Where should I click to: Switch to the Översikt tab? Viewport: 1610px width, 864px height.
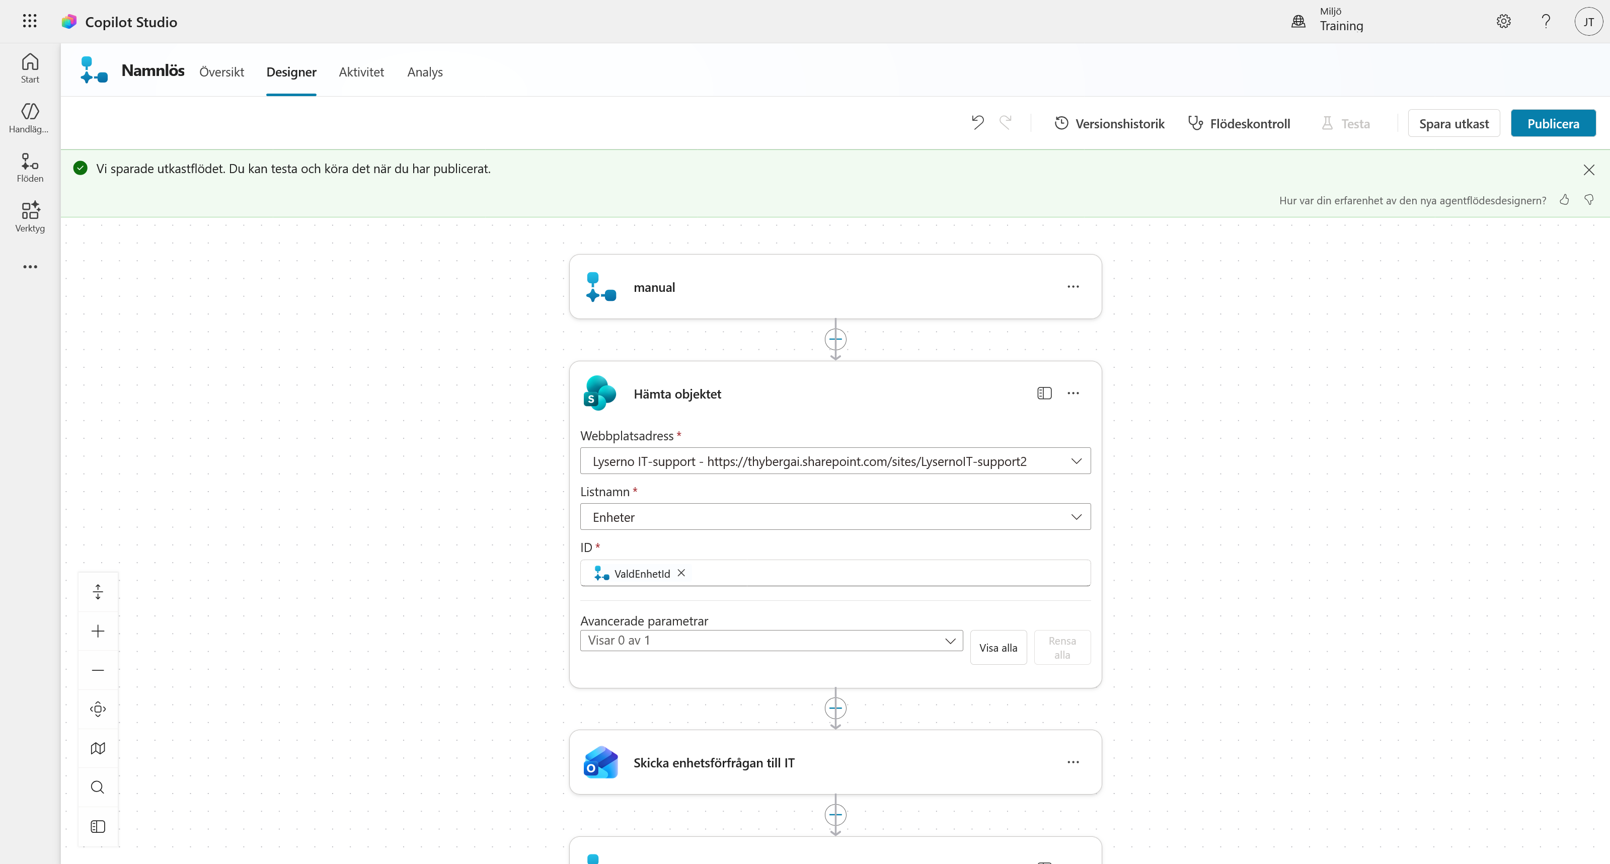pyautogui.click(x=221, y=72)
